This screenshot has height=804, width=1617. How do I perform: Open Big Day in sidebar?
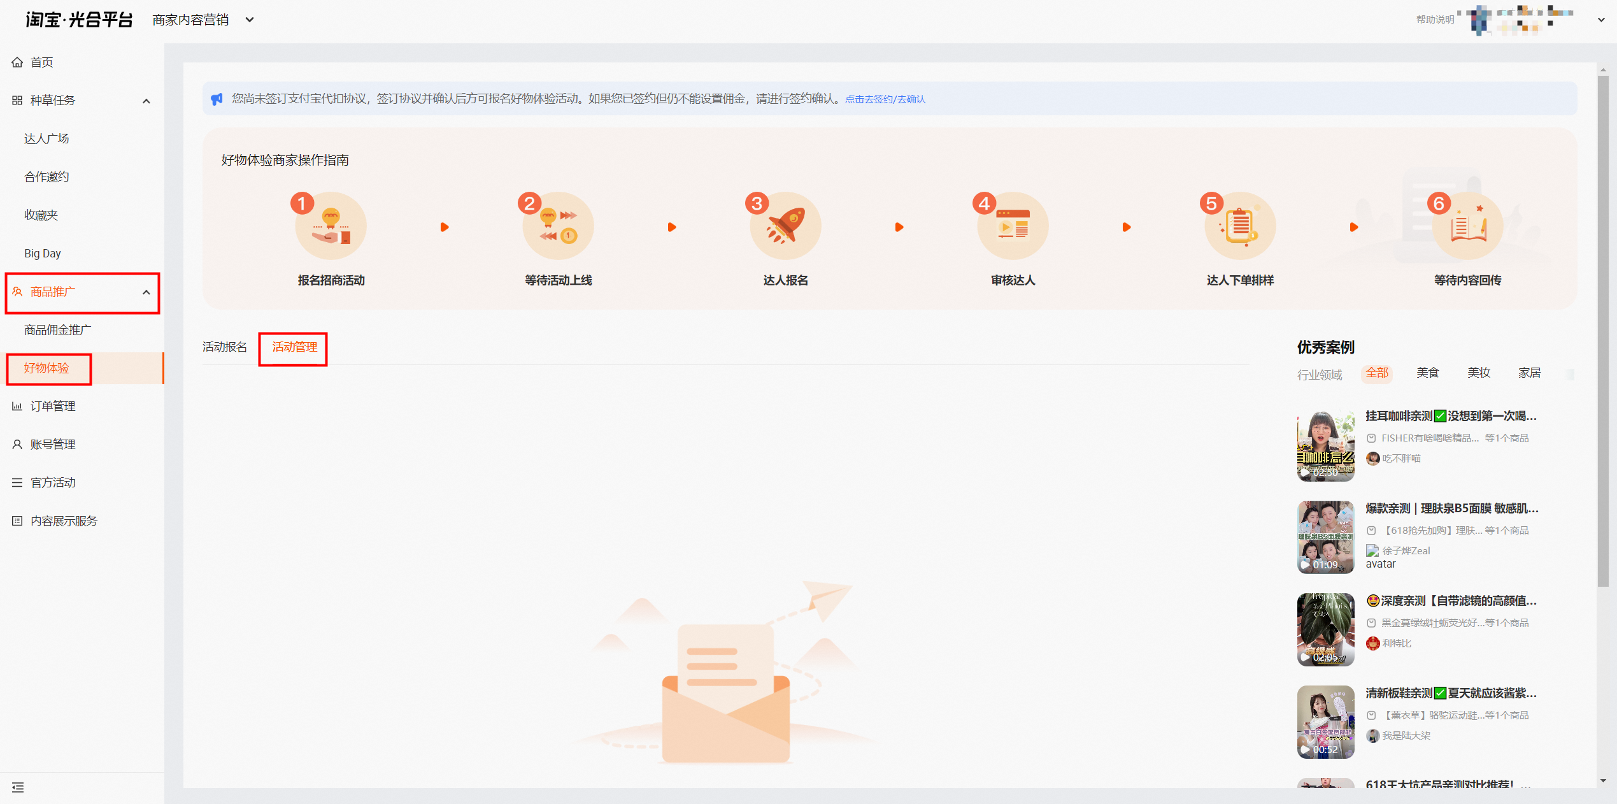(43, 254)
